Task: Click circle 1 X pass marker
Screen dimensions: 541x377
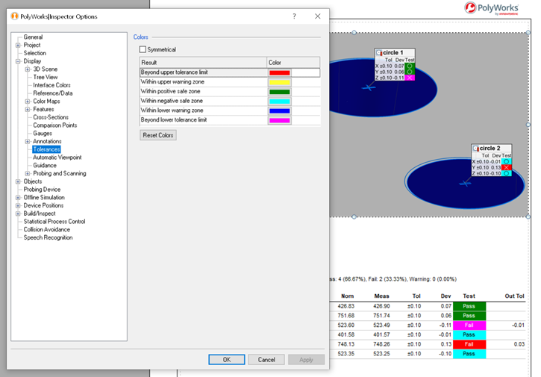Action: 410,66
